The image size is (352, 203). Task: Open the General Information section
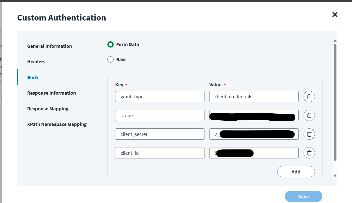tap(49, 46)
